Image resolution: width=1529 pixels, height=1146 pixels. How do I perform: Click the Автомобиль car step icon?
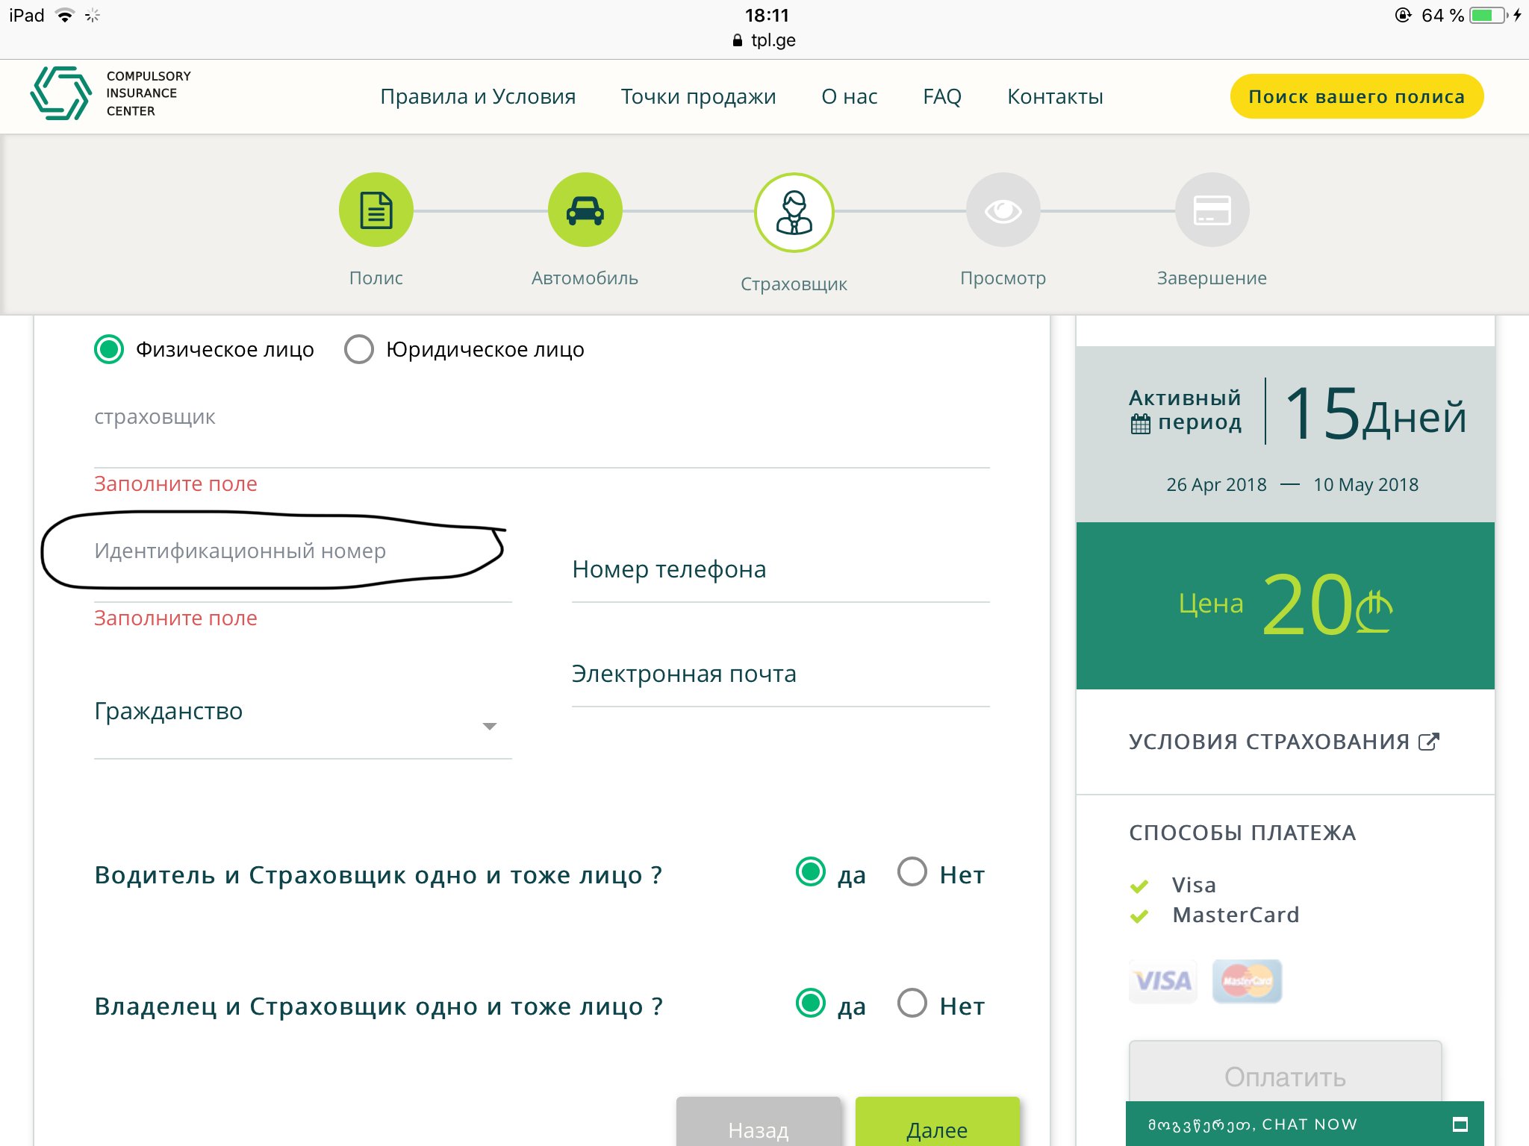pyautogui.click(x=585, y=210)
